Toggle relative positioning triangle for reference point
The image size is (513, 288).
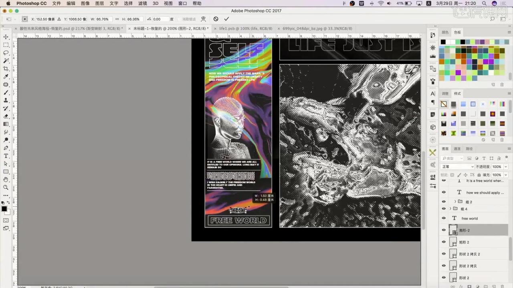pyautogui.click(x=59, y=19)
